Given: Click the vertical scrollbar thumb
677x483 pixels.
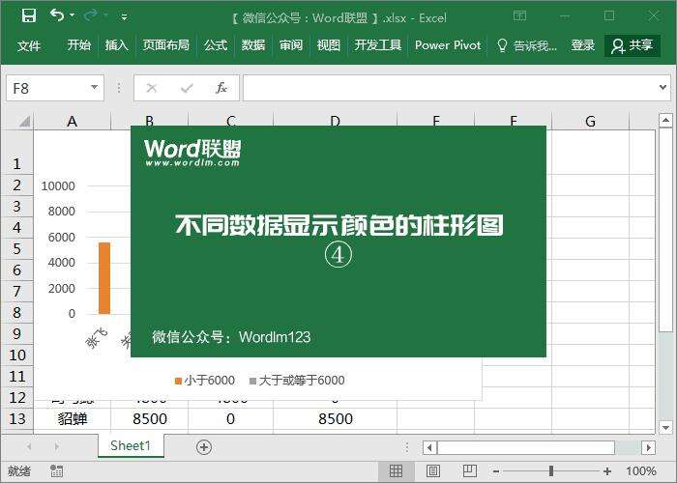Looking at the screenshot, I should point(665,231).
